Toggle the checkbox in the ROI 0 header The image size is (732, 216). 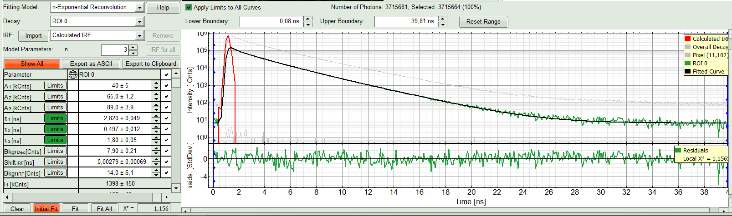click(167, 74)
